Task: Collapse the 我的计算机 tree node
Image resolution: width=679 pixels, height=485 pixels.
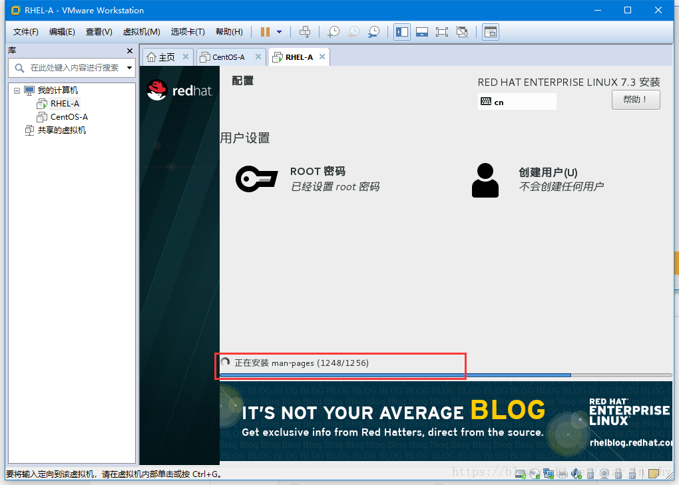Action: [x=17, y=90]
